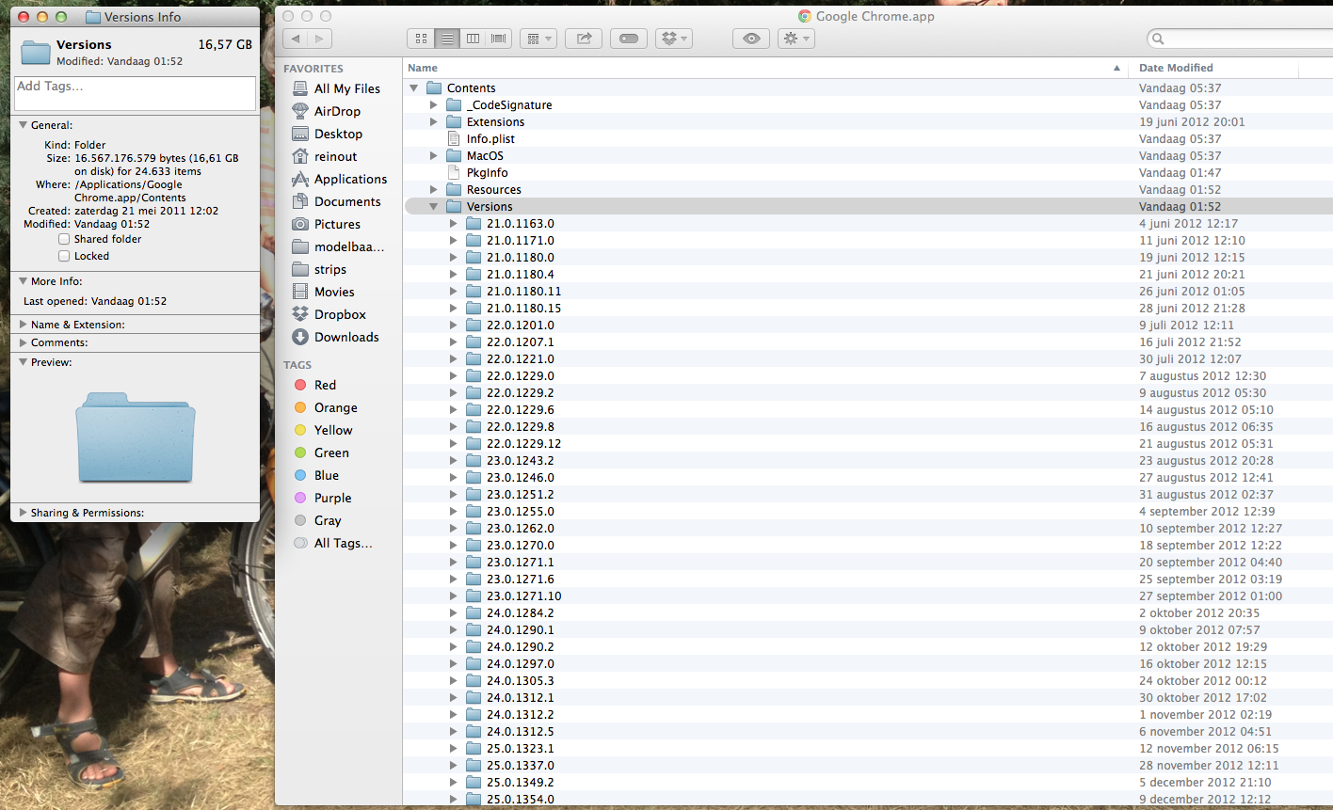Click the folder preview image

[x=136, y=437]
